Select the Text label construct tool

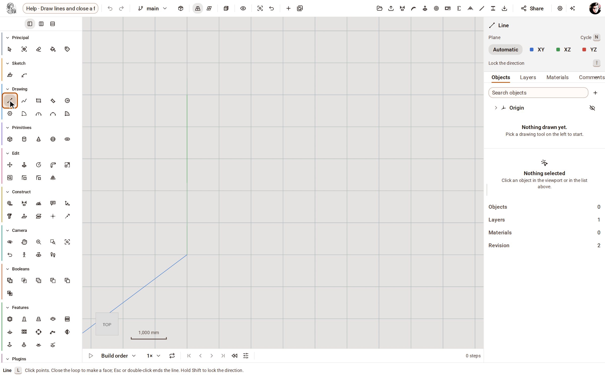click(53, 203)
